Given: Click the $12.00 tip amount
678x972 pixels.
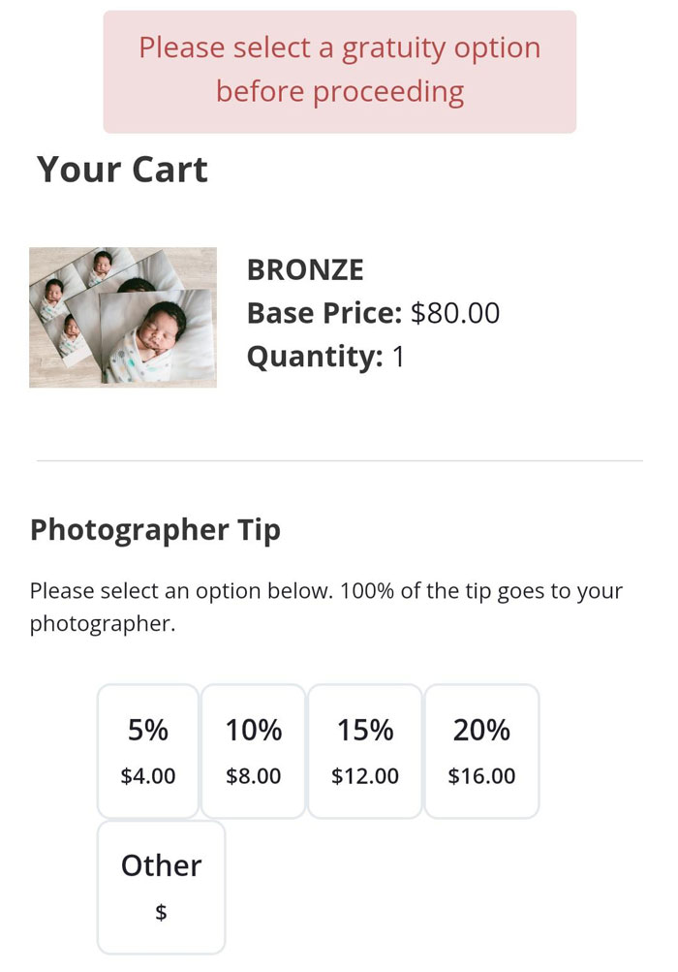Looking at the screenshot, I should click(x=365, y=776).
